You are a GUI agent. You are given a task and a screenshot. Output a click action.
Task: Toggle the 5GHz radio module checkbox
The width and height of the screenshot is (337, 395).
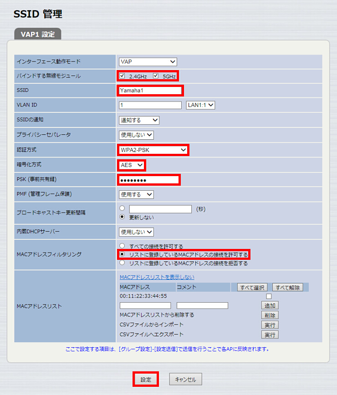pos(156,76)
